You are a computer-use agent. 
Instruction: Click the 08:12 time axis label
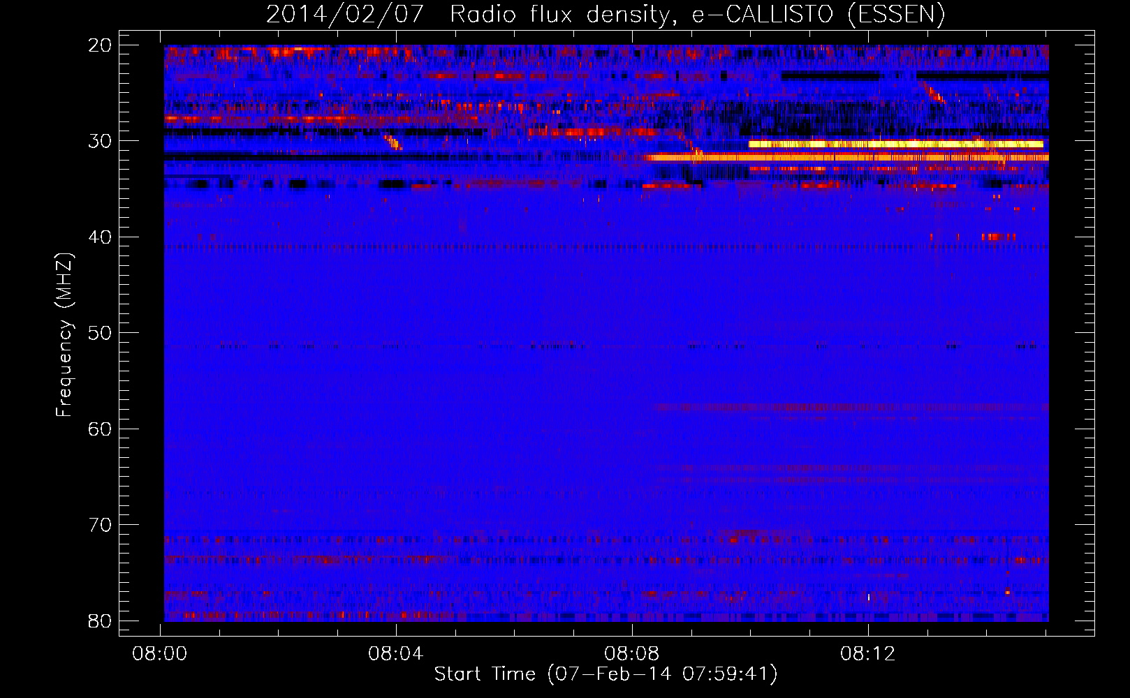[868, 654]
